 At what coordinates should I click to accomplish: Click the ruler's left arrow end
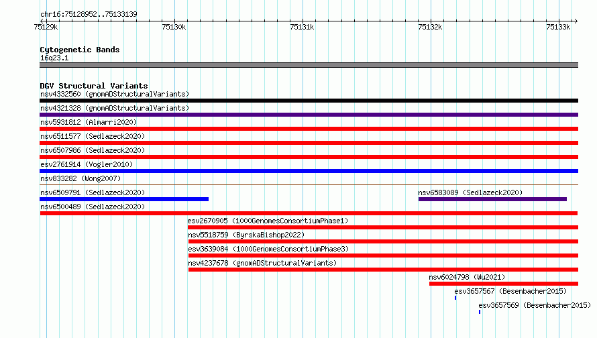tap(42, 21)
